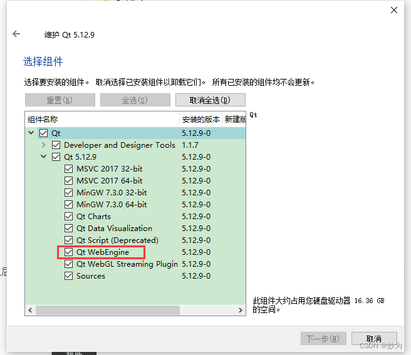The height and width of the screenshot is (355, 411).
Task: Close the Qt maintenance dialog
Action: (393, 10)
